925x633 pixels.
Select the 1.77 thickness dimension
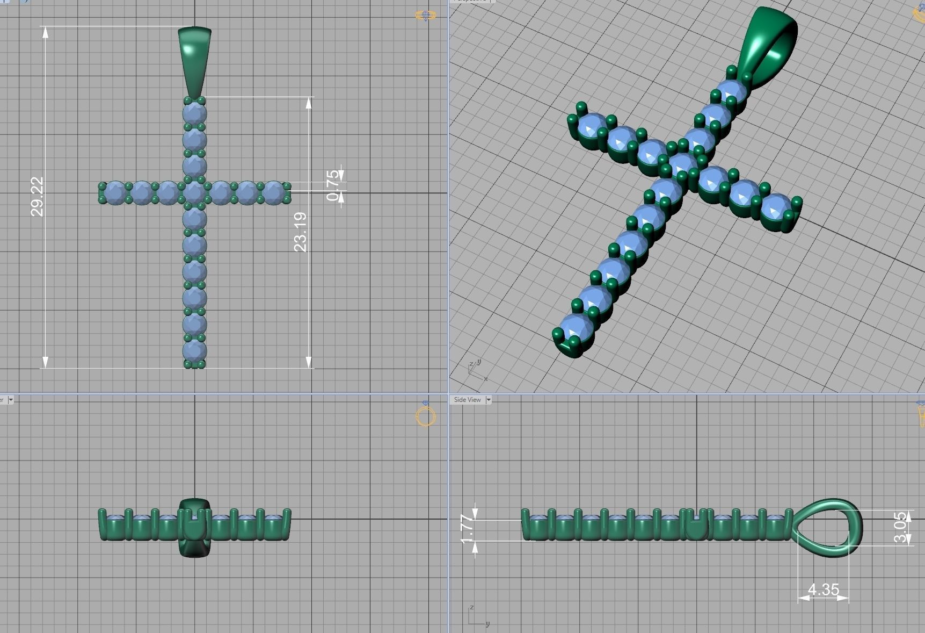click(468, 529)
